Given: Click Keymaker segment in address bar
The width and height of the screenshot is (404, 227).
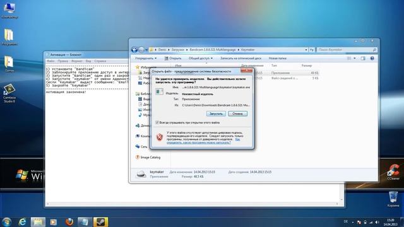Looking at the screenshot, I should click(x=248, y=50).
